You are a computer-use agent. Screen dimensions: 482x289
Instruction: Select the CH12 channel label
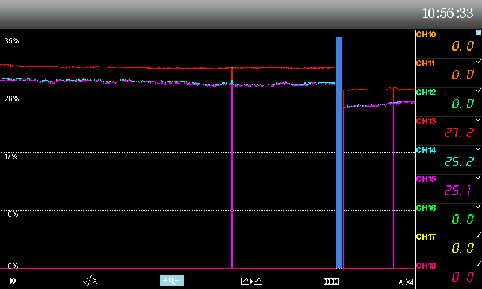[x=426, y=92]
